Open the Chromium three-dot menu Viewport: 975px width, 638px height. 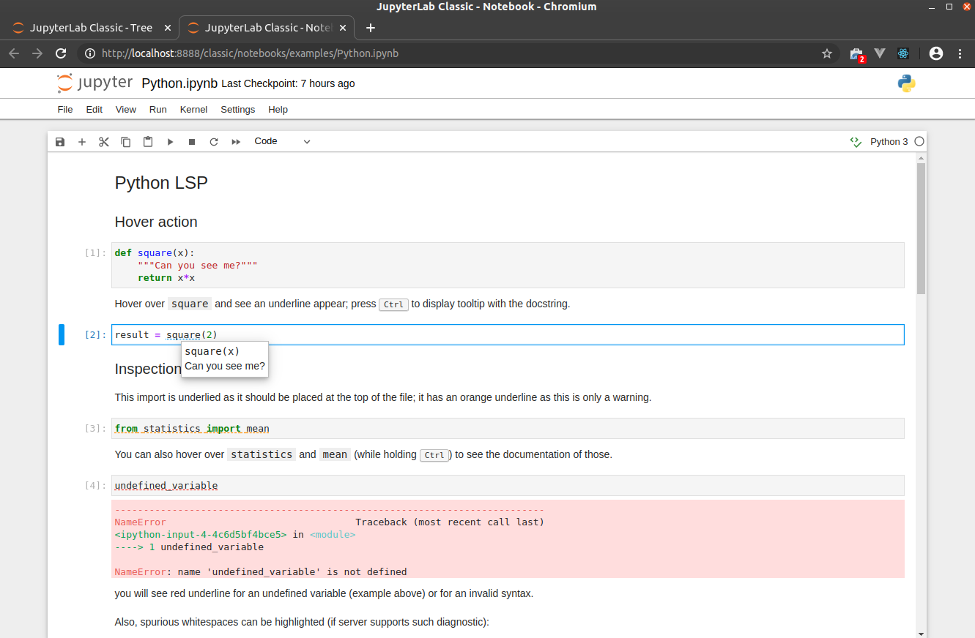pyautogui.click(x=960, y=53)
